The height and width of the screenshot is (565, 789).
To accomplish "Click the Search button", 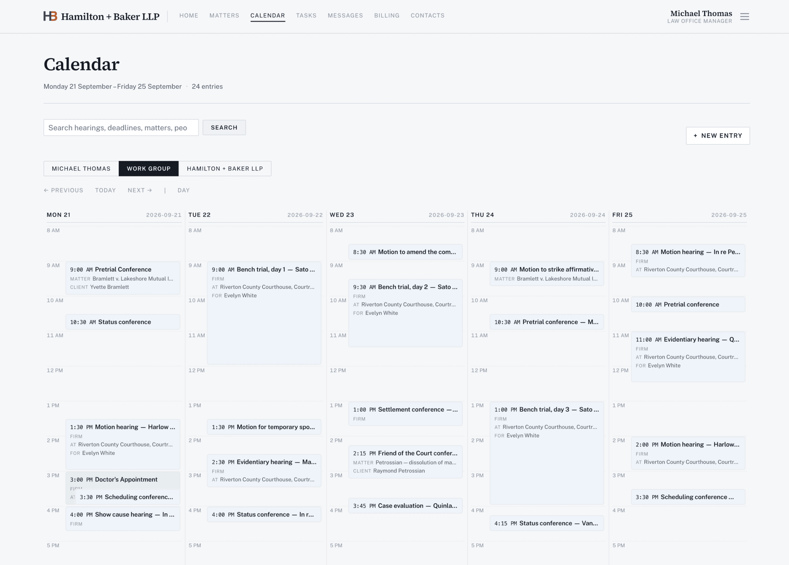I will [224, 128].
